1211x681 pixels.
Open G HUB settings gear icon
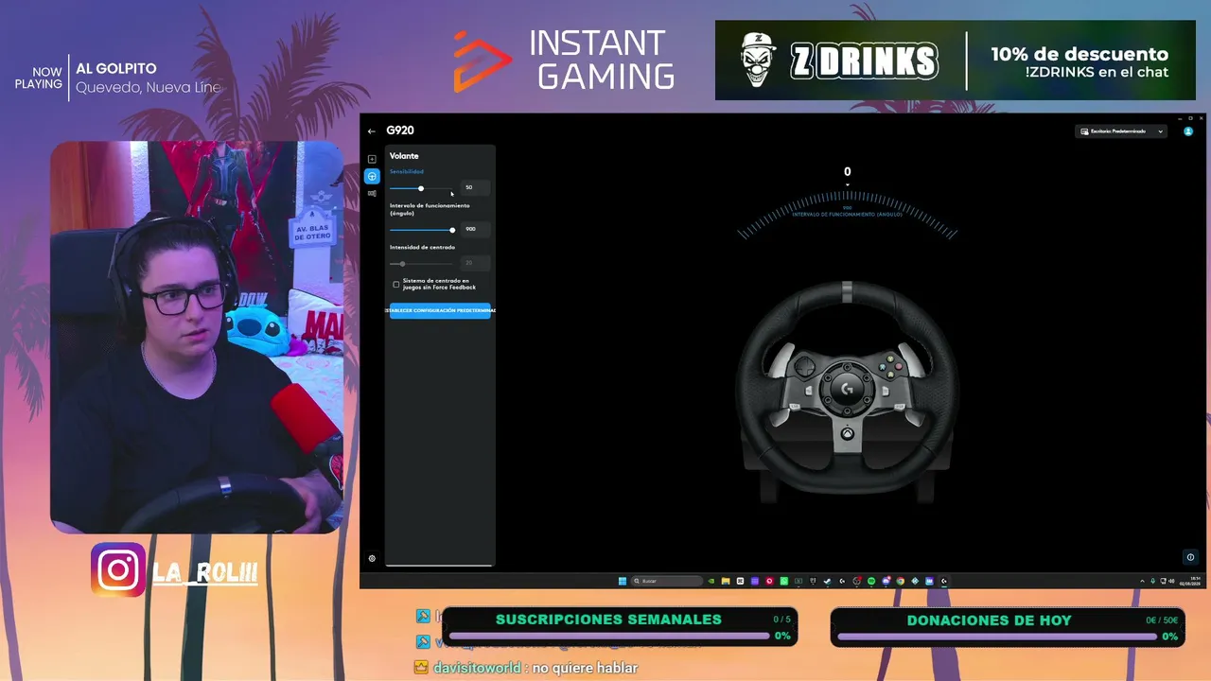pos(372,558)
